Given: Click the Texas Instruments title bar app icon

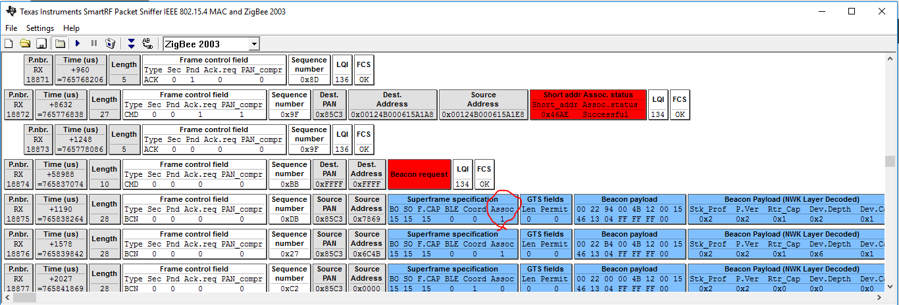Looking at the screenshot, I should (x=11, y=11).
